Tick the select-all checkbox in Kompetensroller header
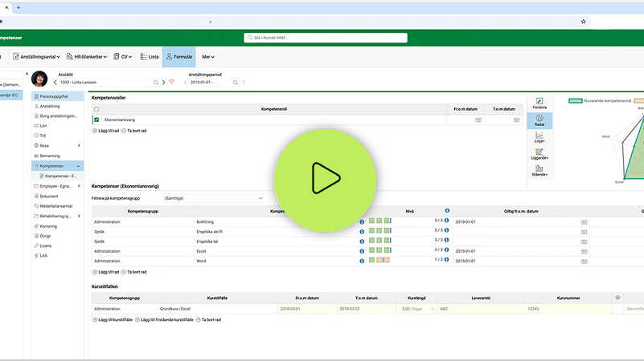This screenshot has height=361, width=644. point(96,109)
